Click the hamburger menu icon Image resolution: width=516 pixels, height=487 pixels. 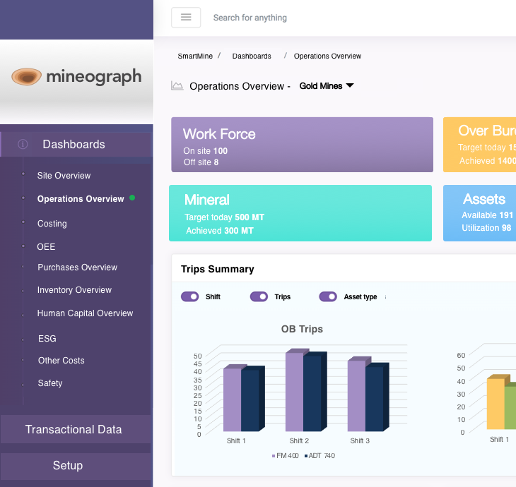click(x=186, y=18)
